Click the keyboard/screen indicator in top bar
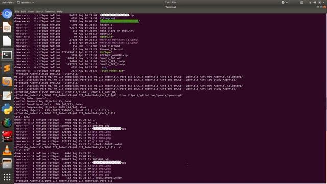 pos(302,2)
